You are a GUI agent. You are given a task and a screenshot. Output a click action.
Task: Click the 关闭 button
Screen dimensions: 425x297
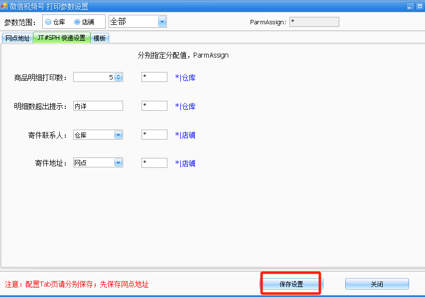pos(377,284)
